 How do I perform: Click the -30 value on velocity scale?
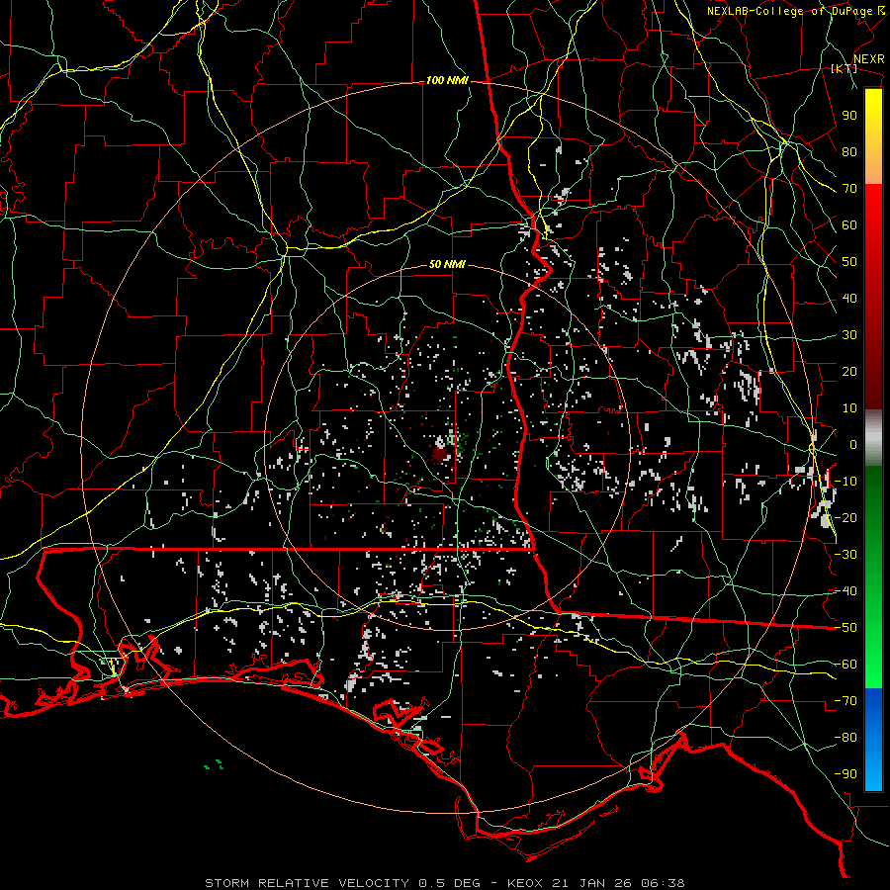coord(845,555)
